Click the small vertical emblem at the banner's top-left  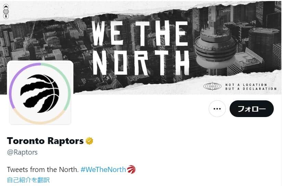pos(6,12)
